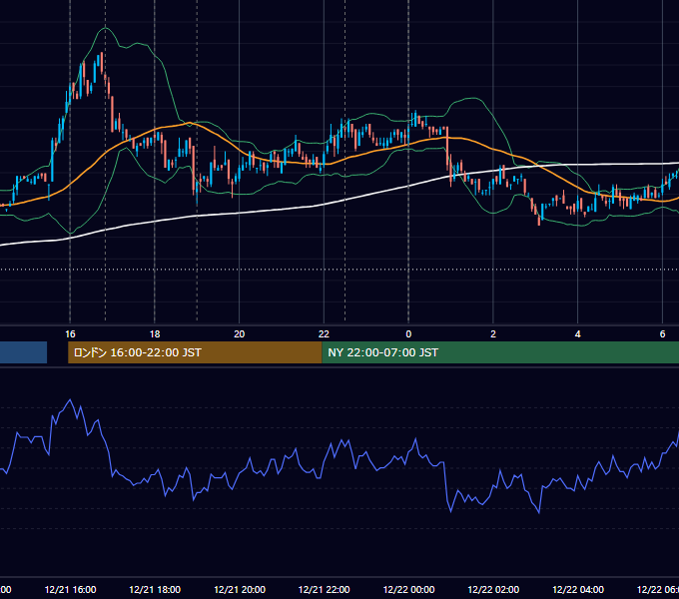Click the 12/21 18:00 time label
The height and width of the screenshot is (599, 679).
tap(155, 589)
